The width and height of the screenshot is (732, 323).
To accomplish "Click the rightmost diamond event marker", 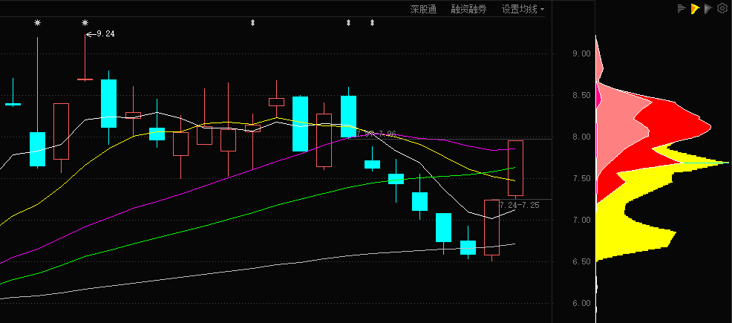I will (372, 22).
